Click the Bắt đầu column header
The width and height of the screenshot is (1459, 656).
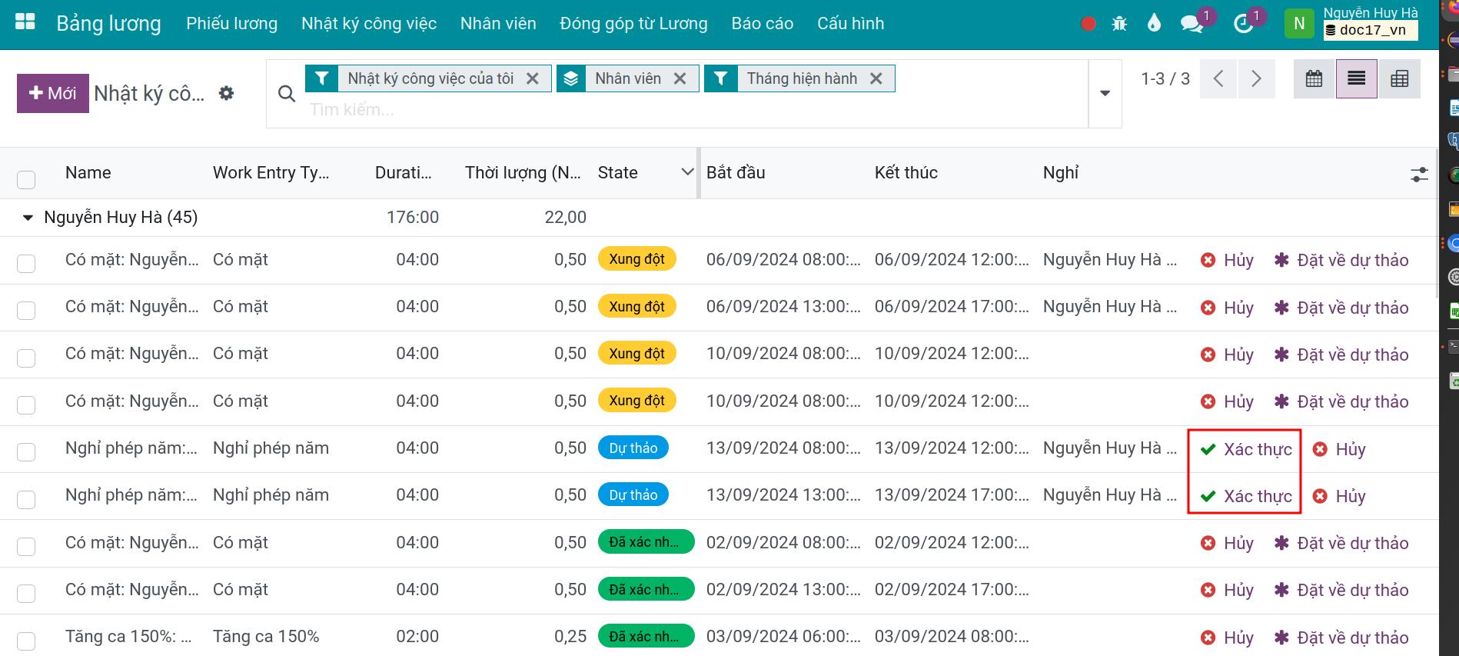(736, 173)
